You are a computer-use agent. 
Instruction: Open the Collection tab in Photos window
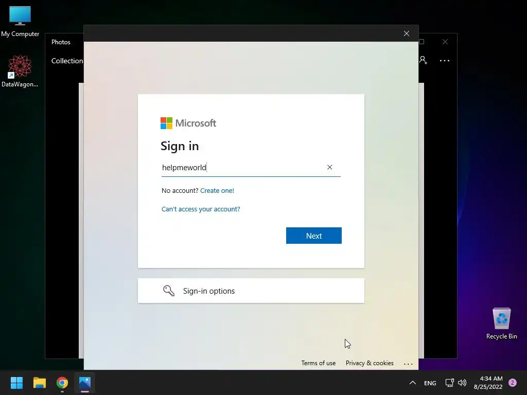coord(67,61)
